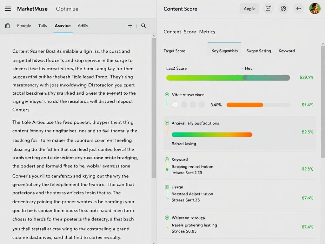
Task: Open the export panel icon in the header
Action: pyautogui.click(x=268, y=9)
